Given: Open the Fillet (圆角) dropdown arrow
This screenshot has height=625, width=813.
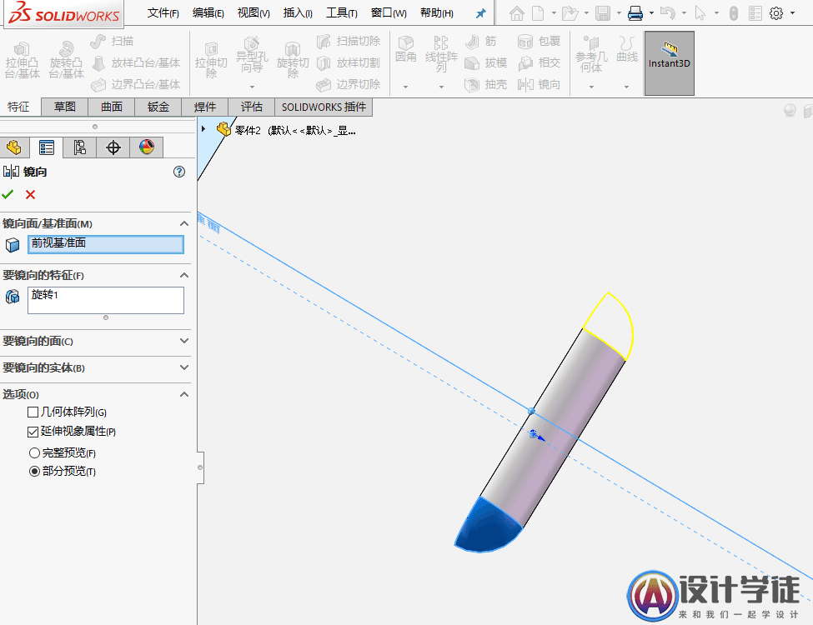Looking at the screenshot, I should (x=405, y=87).
